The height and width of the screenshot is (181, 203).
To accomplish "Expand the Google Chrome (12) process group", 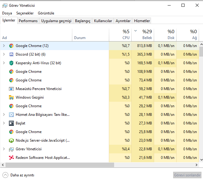I will pyautogui.click(x=4, y=46).
